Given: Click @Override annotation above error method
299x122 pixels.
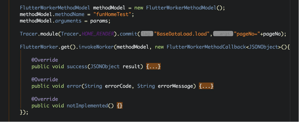Looking at the screenshot, I should [45, 80].
